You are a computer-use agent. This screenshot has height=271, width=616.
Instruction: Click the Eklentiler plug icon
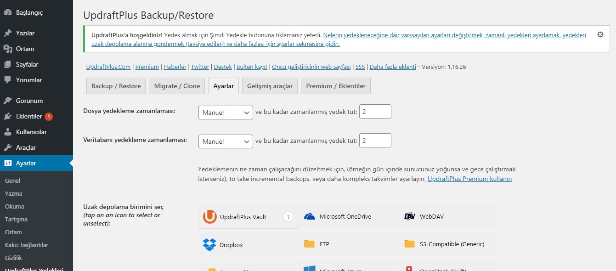coord(8,116)
